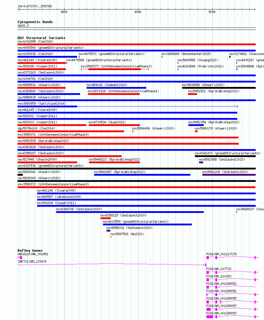This screenshot has width=264, height=320.
Task: Click nsv593204 (Cooper2011) label
Action: pos(56,203)
